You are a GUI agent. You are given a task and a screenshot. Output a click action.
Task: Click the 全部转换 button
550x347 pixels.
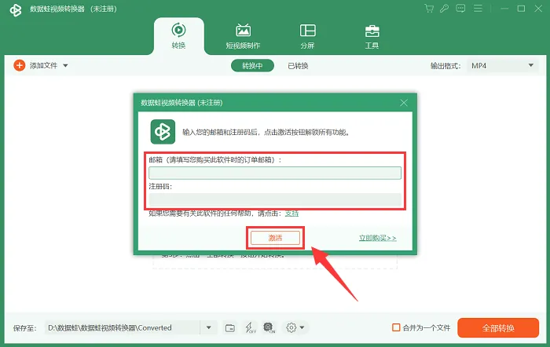tap(498, 328)
